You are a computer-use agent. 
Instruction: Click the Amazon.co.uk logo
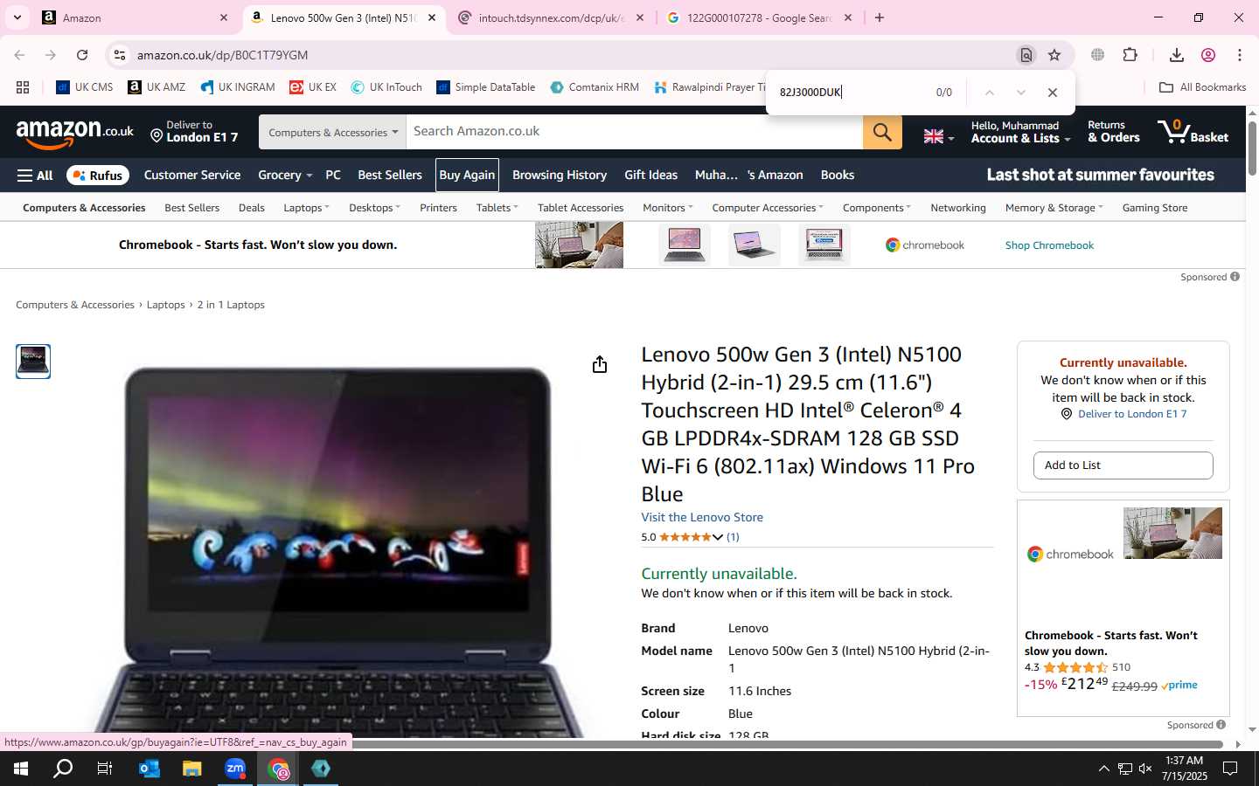tap(75, 133)
